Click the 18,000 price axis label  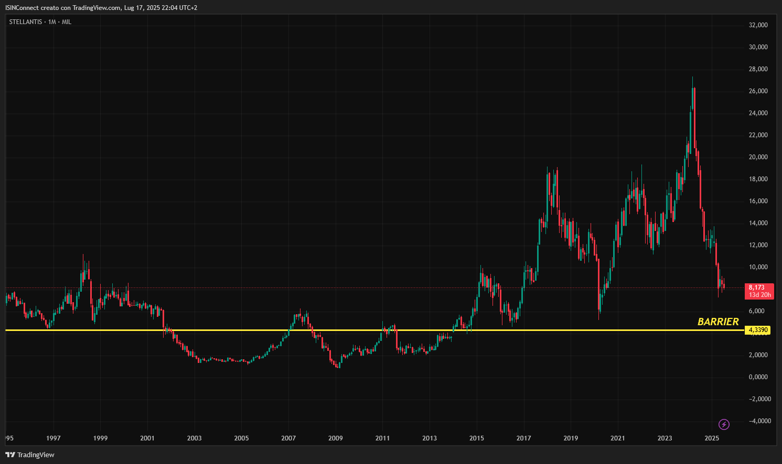[x=758, y=179]
